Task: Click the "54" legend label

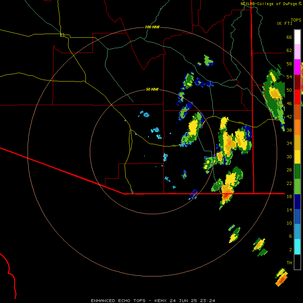Action: click(289, 77)
